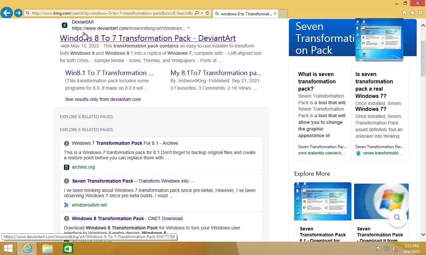Image resolution: width=426 pixels, height=255 pixels.
Task: Click the archive.org favicon icon
Action: [67, 167]
